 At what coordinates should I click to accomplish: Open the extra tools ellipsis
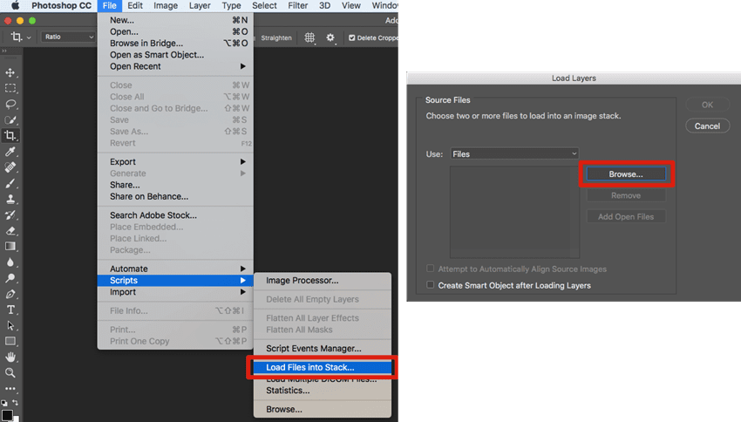pos(10,389)
